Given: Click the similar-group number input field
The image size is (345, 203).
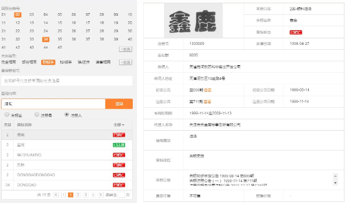Looking at the screenshot, I should click(67, 81).
